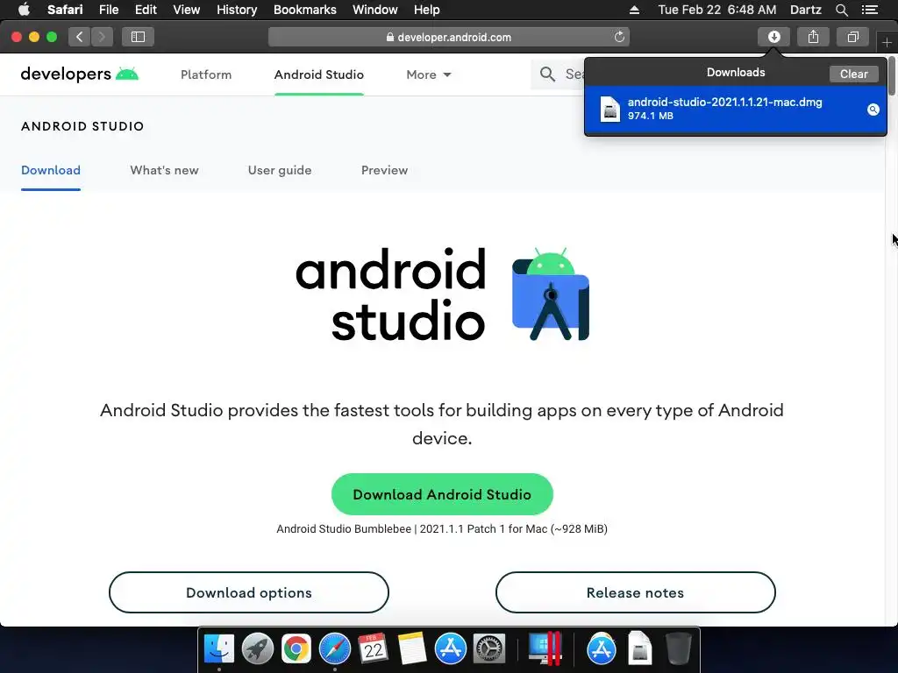Switch to the What's new tab
Viewport: 898px width, 673px height.
pyautogui.click(x=164, y=170)
